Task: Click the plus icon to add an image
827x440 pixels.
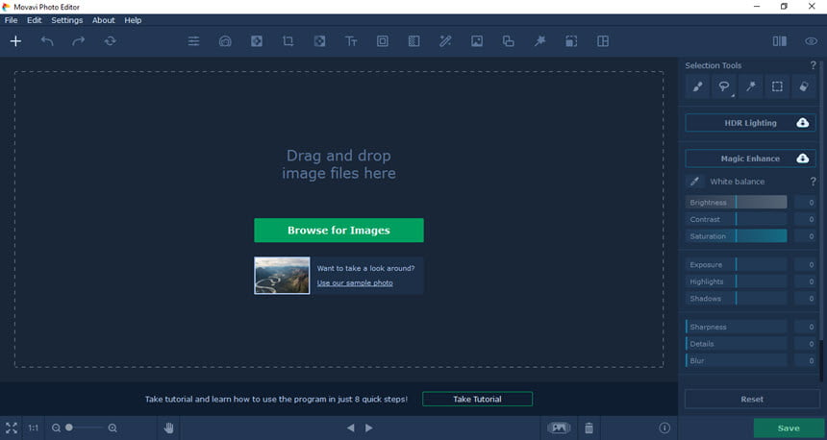Action: point(15,41)
